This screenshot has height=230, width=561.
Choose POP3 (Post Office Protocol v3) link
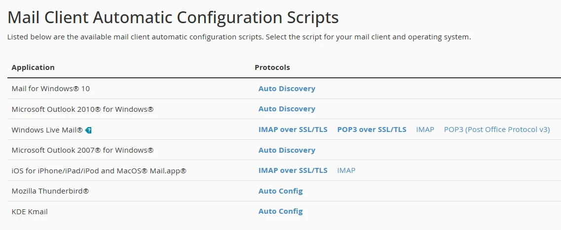tap(497, 130)
